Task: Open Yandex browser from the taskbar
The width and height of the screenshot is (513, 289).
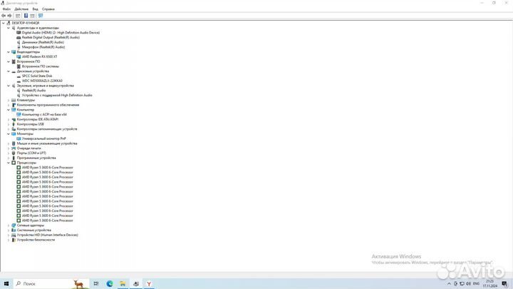Action: (x=148, y=283)
